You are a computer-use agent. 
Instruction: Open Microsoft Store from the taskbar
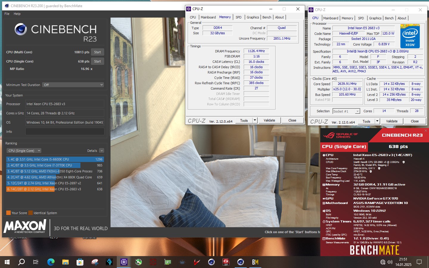coord(80,262)
